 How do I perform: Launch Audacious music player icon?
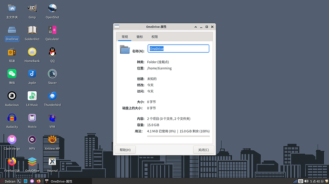pyautogui.click(x=12, y=96)
